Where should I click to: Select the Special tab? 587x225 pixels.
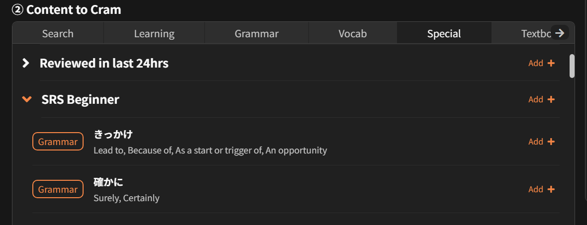[444, 34]
